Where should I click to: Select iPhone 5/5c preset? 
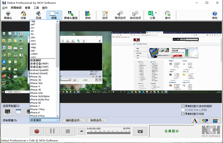(x=43, y=93)
